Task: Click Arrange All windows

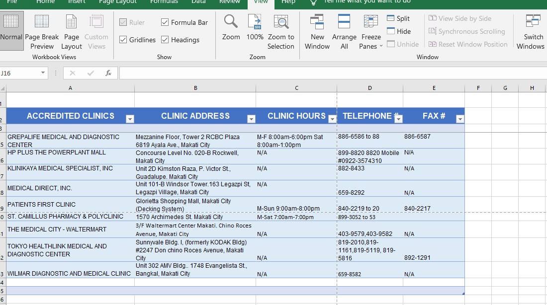Action: pyautogui.click(x=344, y=32)
